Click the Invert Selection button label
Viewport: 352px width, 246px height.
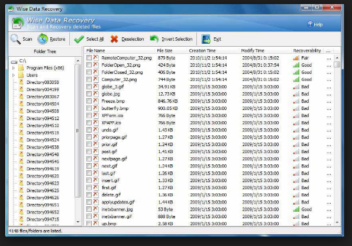(177, 39)
